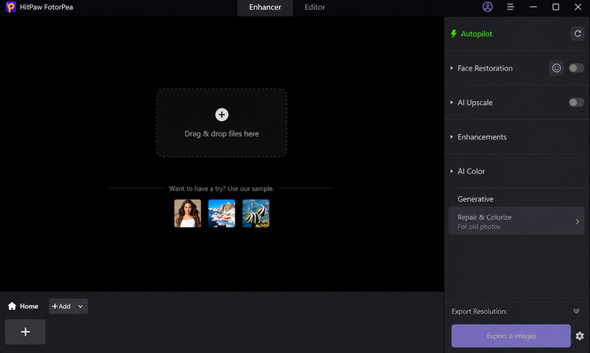Click the Export Resolution label
Screen dimensions: 590x353
click(x=479, y=311)
